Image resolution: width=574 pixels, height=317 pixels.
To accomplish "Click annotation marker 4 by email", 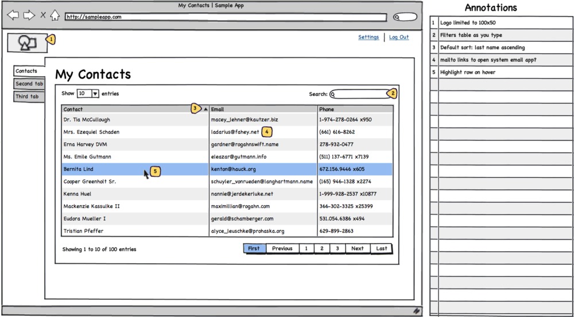I will coord(267,132).
